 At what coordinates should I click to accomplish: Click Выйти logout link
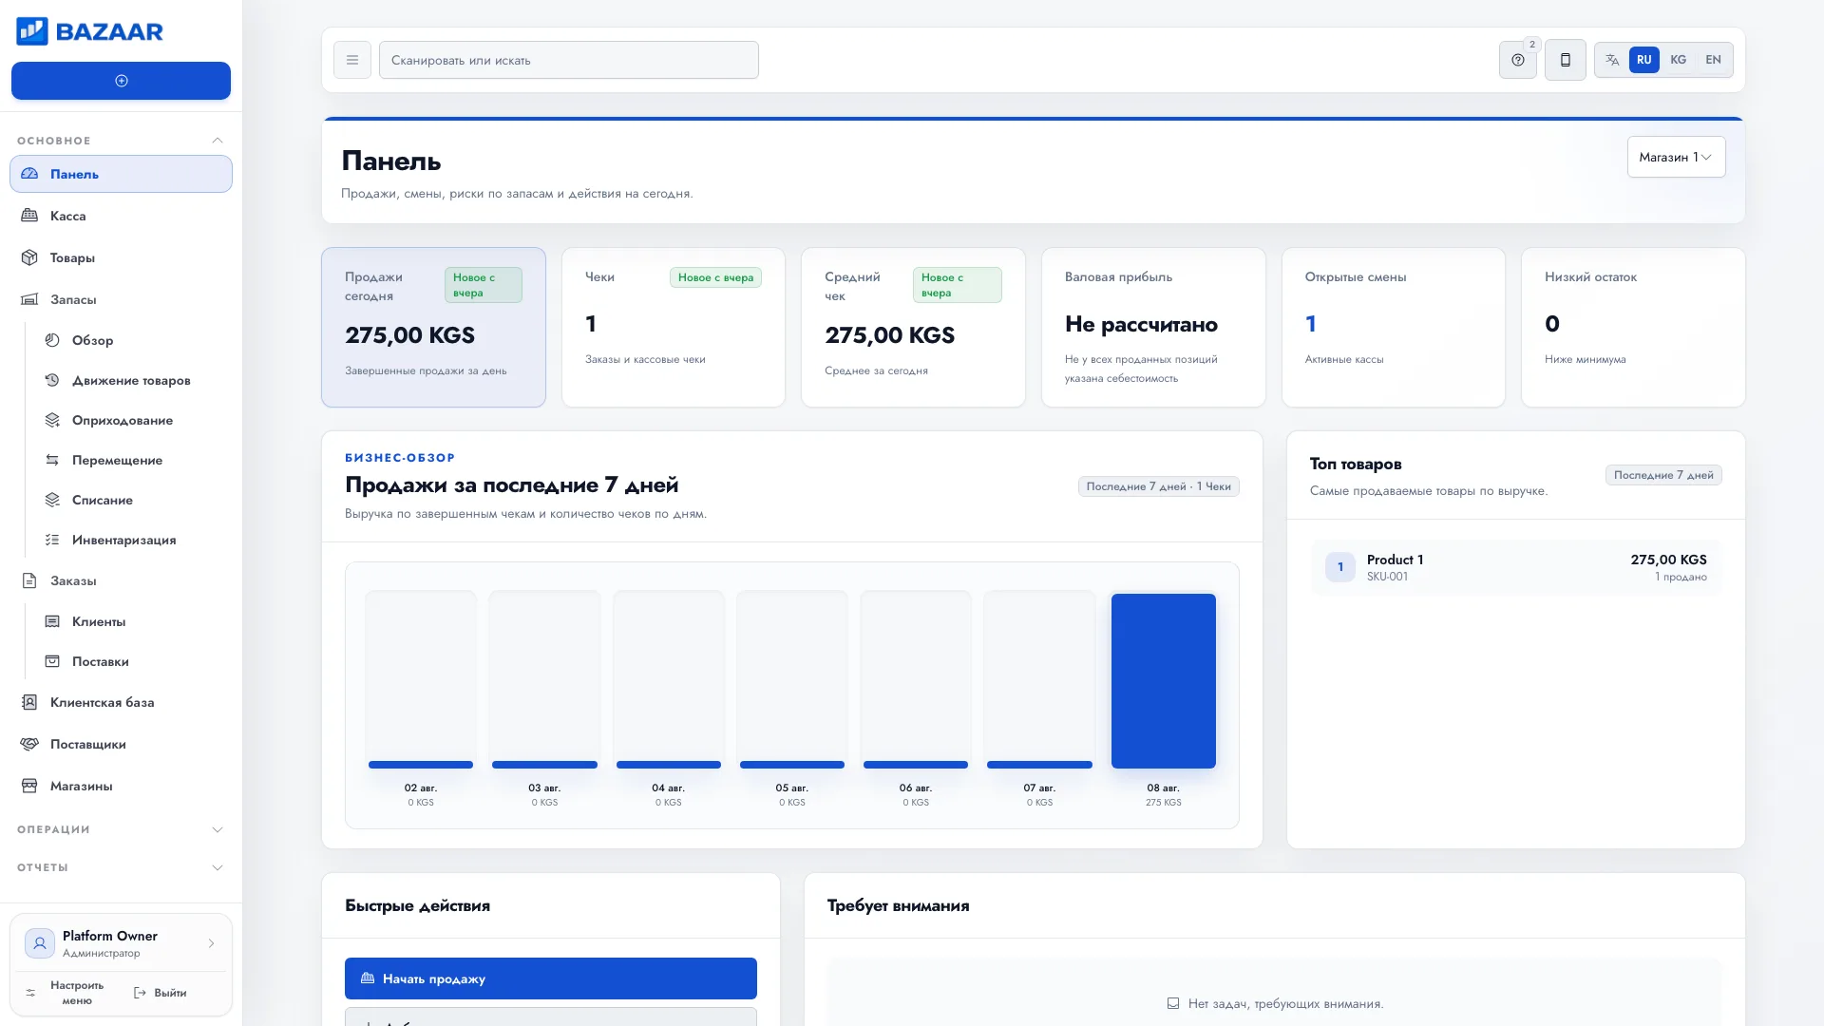point(161,993)
